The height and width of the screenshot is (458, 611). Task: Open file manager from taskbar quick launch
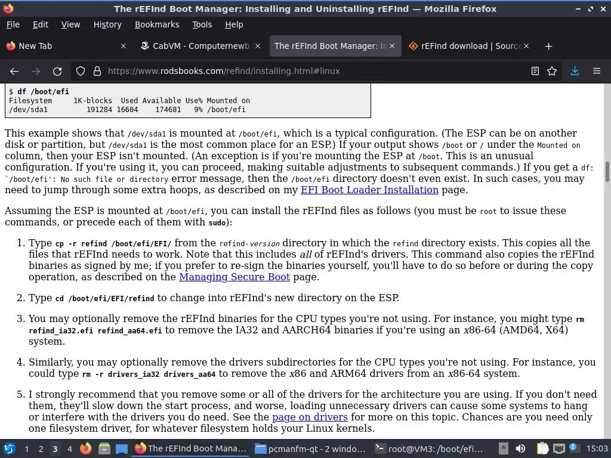pyautogui.click(x=104, y=448)
